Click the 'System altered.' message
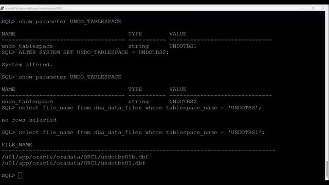Image resolution: width=329 pixels, height=185 pixels. (27, 65)
